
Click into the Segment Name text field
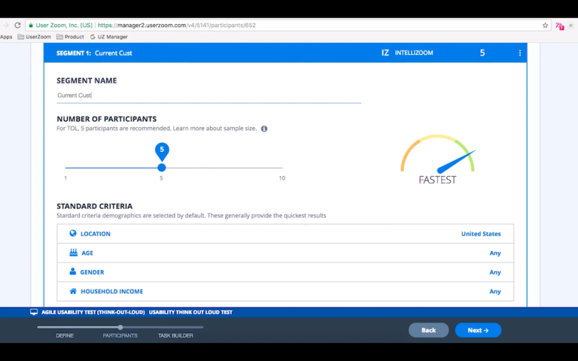click(208, 96)
